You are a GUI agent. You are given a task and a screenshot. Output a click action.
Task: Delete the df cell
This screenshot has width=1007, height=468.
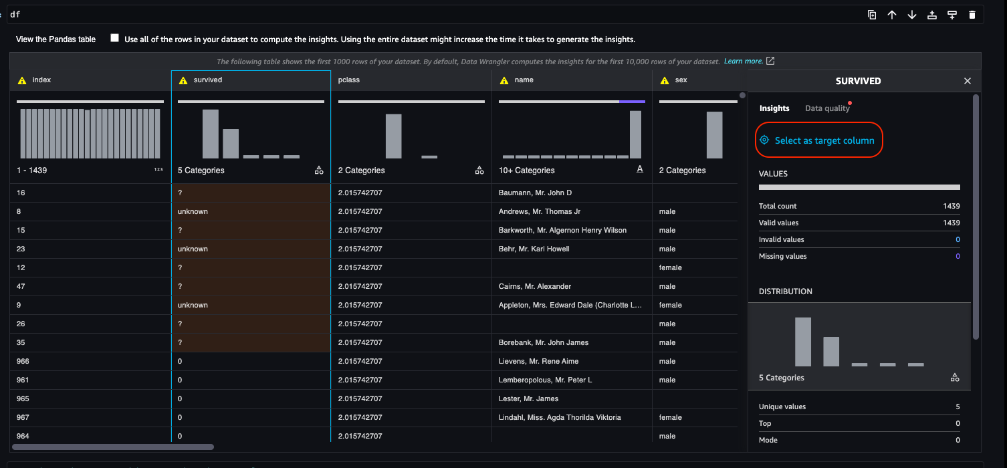pyautogui.click(x=972, y=14)
